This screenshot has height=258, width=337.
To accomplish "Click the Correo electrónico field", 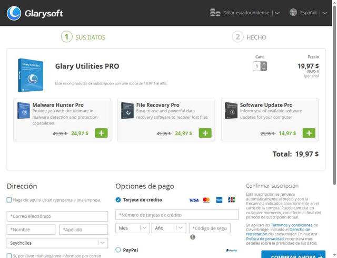I will coord(57,216).
